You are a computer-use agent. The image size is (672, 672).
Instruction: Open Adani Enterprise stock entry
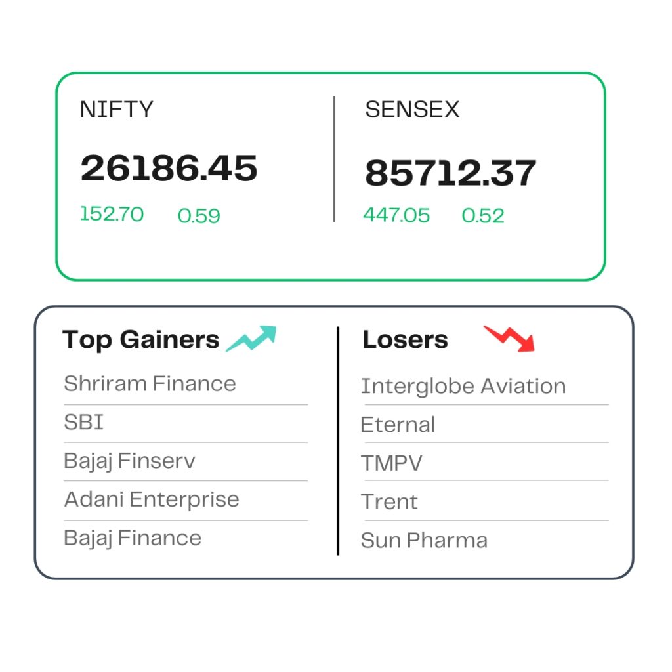[x=152, y=499]
